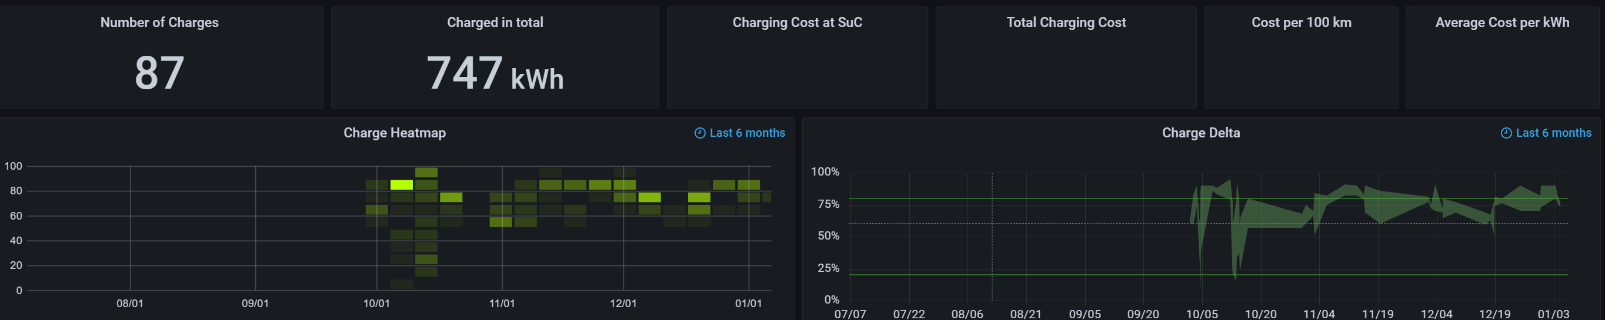
Task: Click the Charge Heatmap panel title
Action: (x=395, y=133)
